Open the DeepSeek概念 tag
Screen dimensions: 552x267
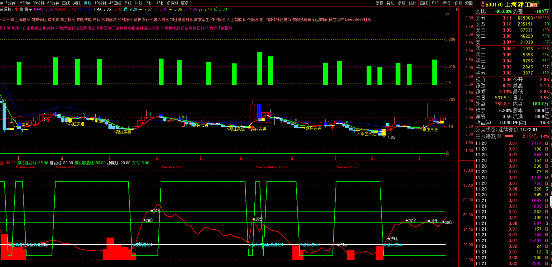click(358, 20)
